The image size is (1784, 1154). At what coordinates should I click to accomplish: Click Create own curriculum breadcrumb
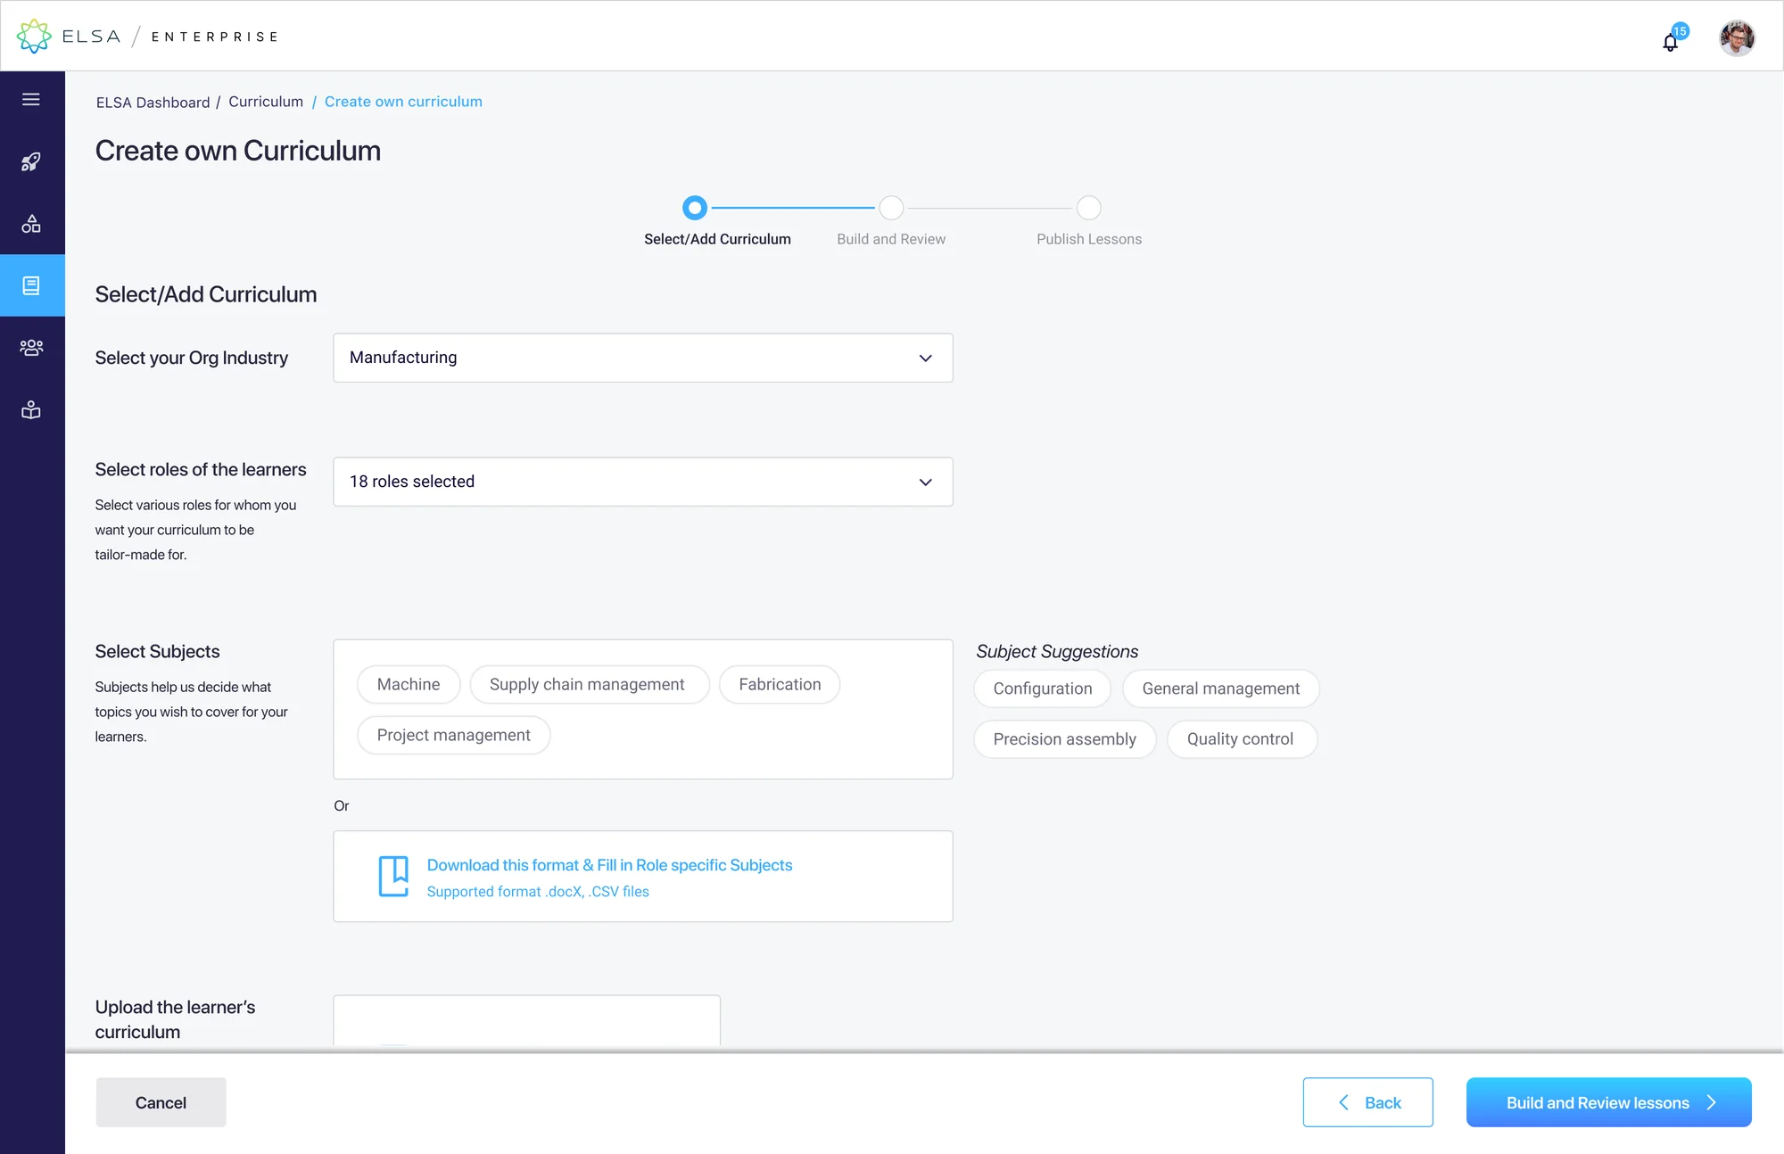[x=403, y=102]
